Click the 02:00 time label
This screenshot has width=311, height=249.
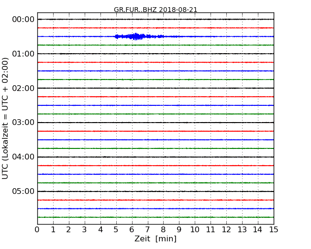(23, 88)
